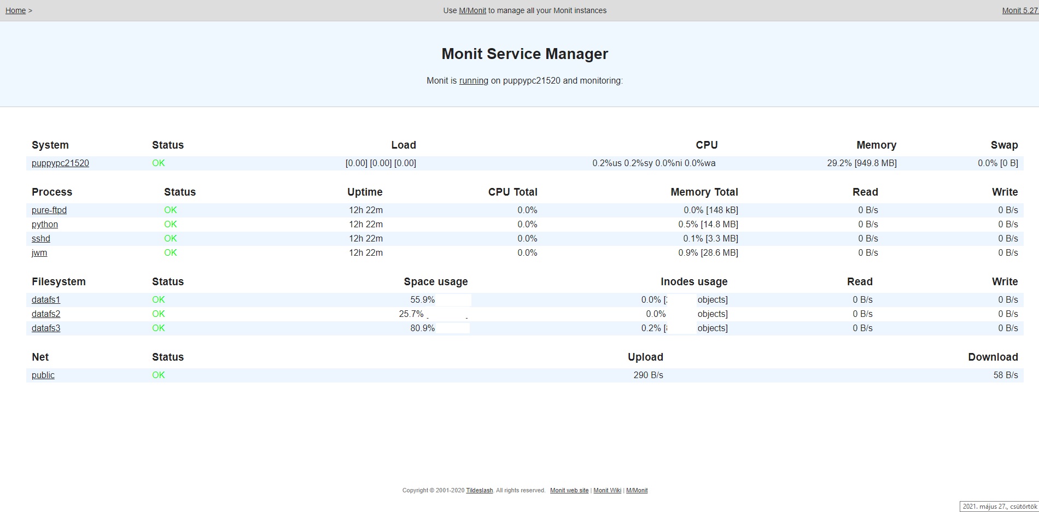Click the Inodes usage column header
Screen dimensions: 1039x512
point(694,281)
